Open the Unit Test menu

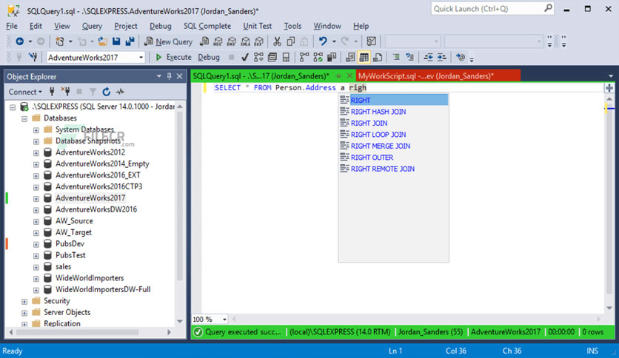point(258,26)
